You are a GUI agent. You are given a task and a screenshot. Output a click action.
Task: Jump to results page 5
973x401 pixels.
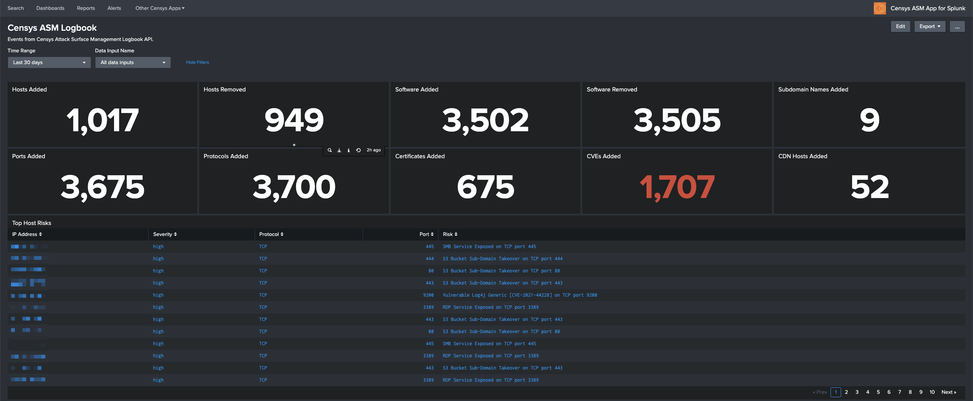[878, 392]
